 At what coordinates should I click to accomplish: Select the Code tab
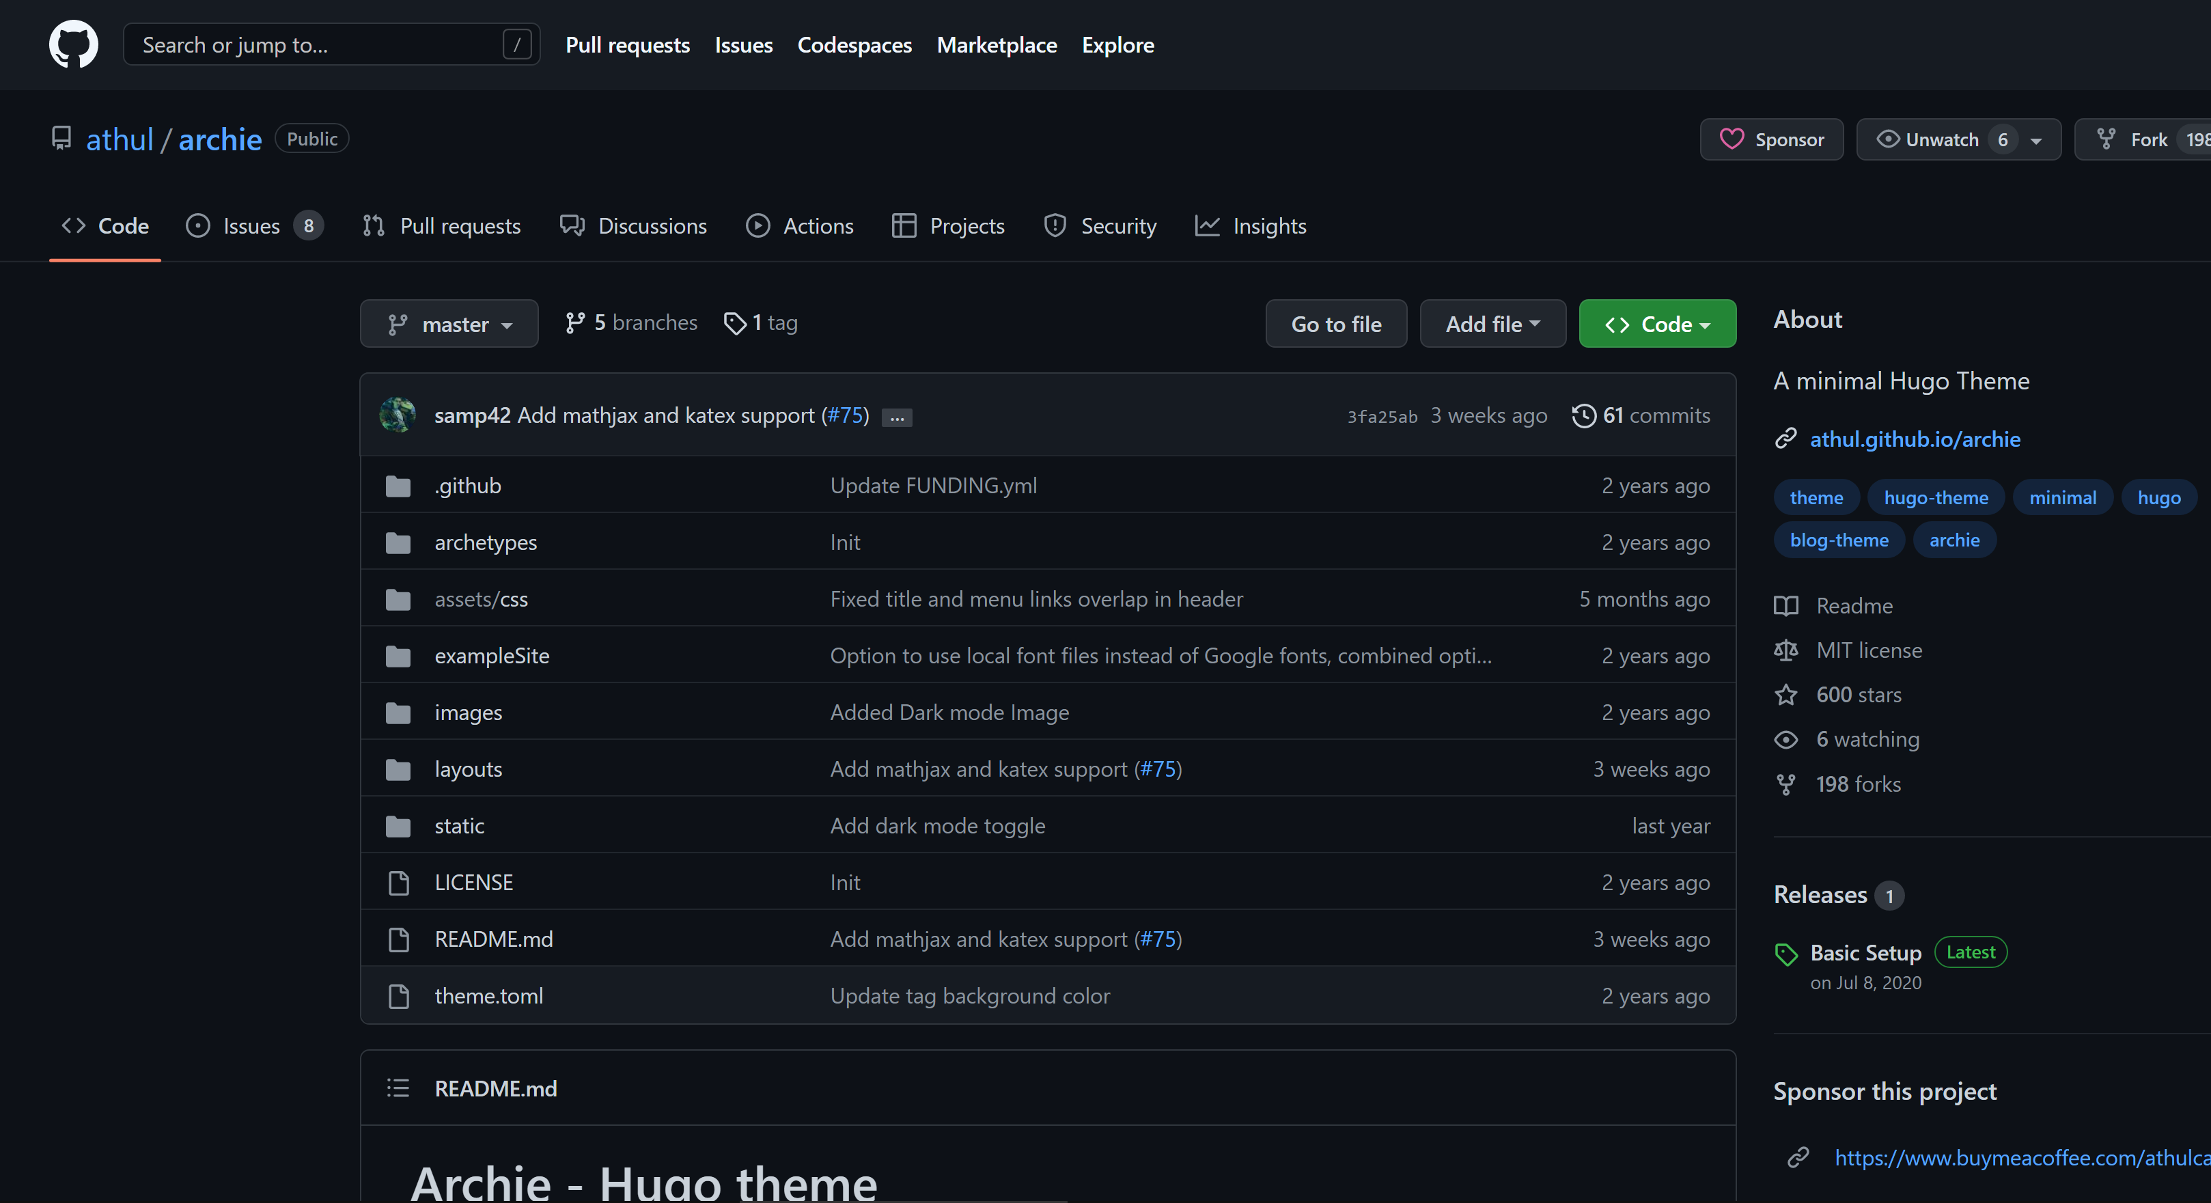click(x=105, y=226)
